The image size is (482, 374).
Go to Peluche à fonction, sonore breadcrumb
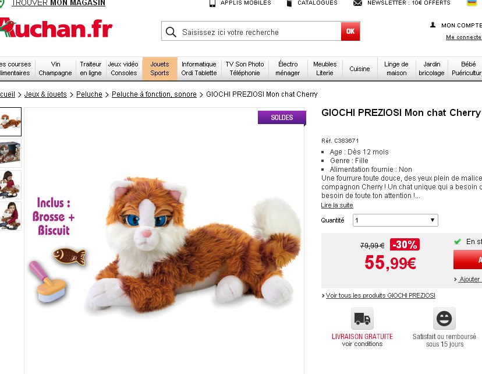pos(154,94)
